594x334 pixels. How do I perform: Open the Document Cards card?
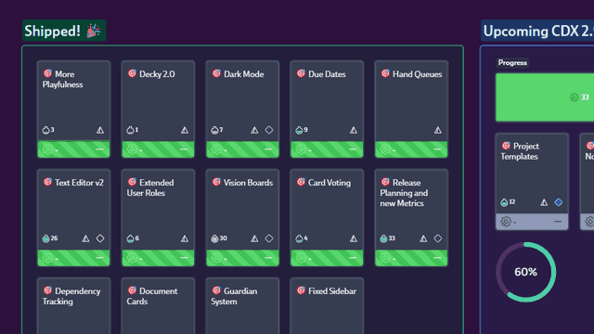[x=158, y=306]
